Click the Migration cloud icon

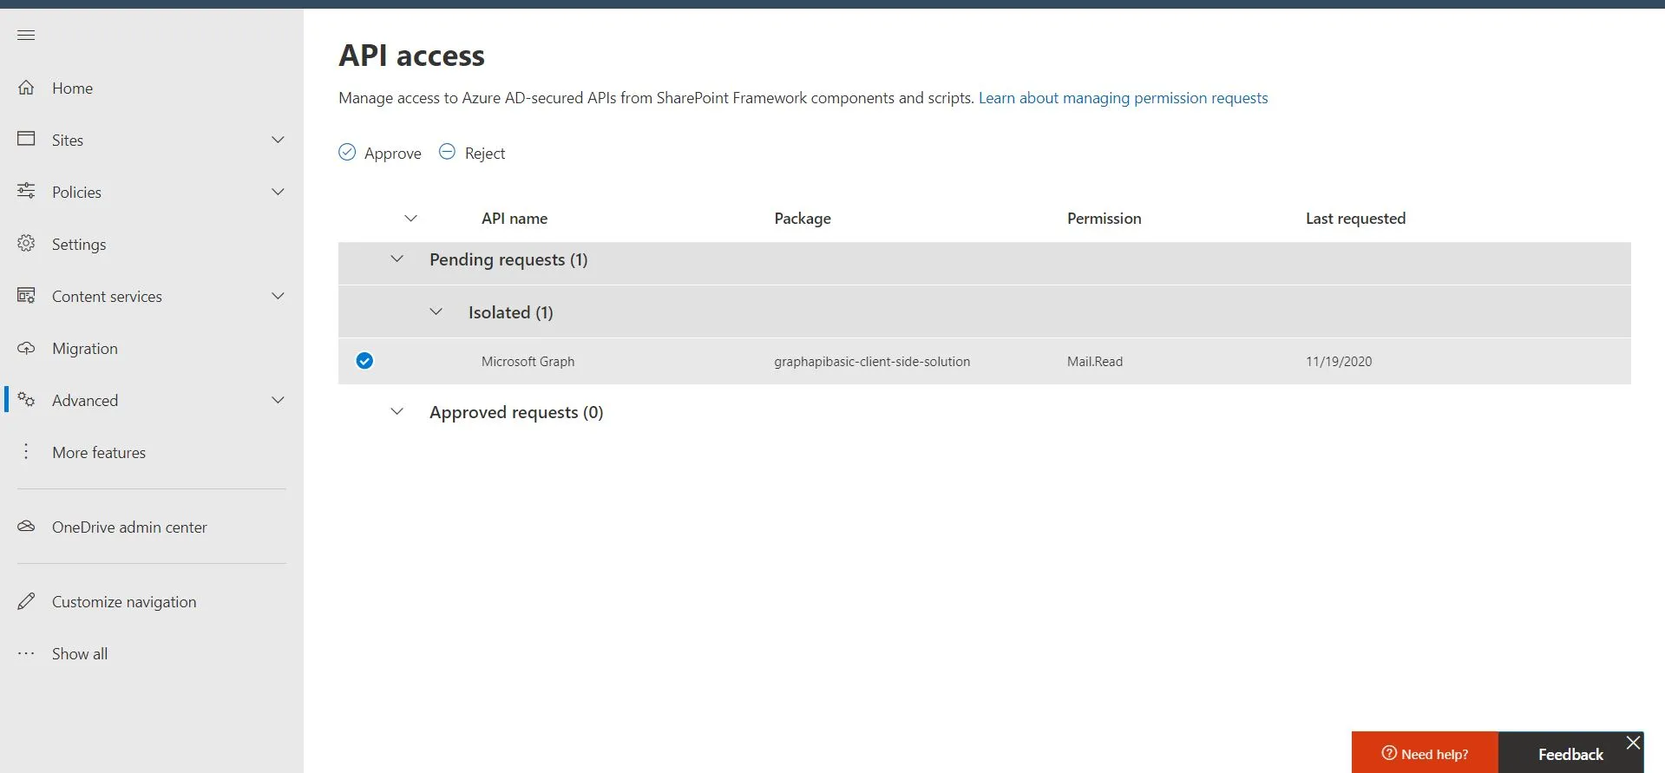[x=26, y=348]
